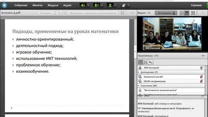Click the slide title Подходы, применяемые на уроках математики
208x117 pixels.
coord(65,32)
